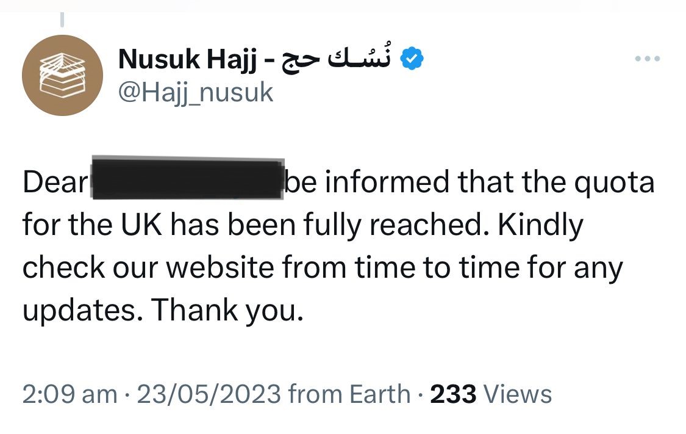Open the "from Earth" location link
The image size is (686, 434).
click(x=350, y=394)
